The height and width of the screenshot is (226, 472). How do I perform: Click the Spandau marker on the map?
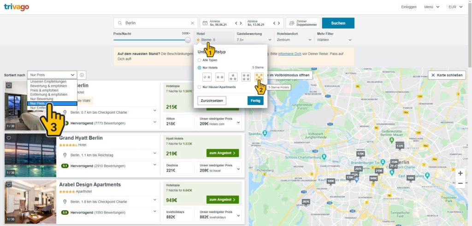point(265,133)
